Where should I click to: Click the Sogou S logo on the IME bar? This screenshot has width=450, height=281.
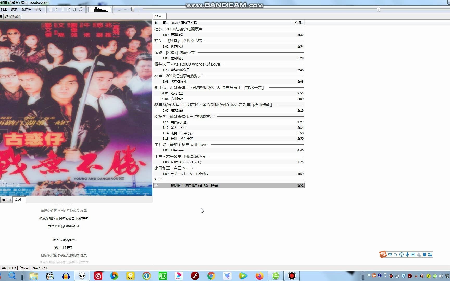[x=383, y=254]
